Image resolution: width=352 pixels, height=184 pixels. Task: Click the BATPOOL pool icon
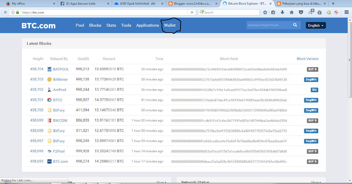coord(49,69)
